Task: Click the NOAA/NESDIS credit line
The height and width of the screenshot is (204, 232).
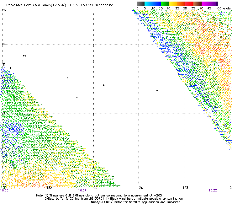Action: [x=135, y=202]
